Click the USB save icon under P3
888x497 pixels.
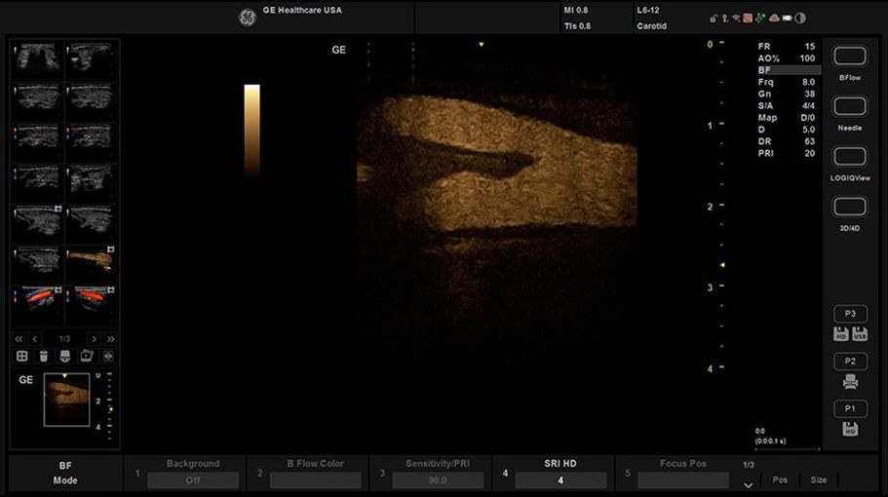[x=860, y=334]
